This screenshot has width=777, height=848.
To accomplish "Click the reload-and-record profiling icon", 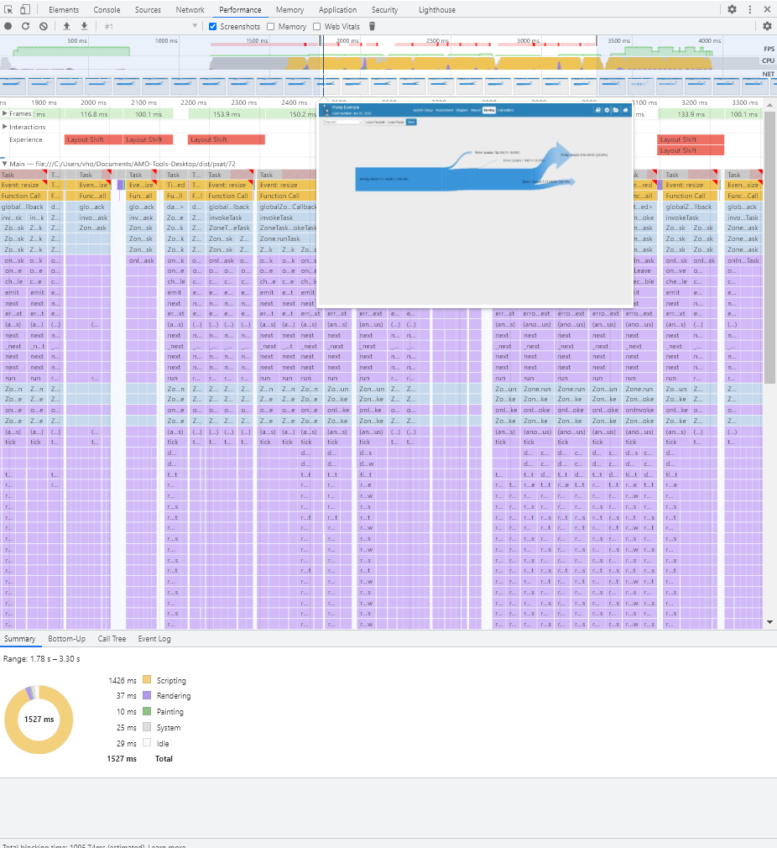I will tap(26, 26).
